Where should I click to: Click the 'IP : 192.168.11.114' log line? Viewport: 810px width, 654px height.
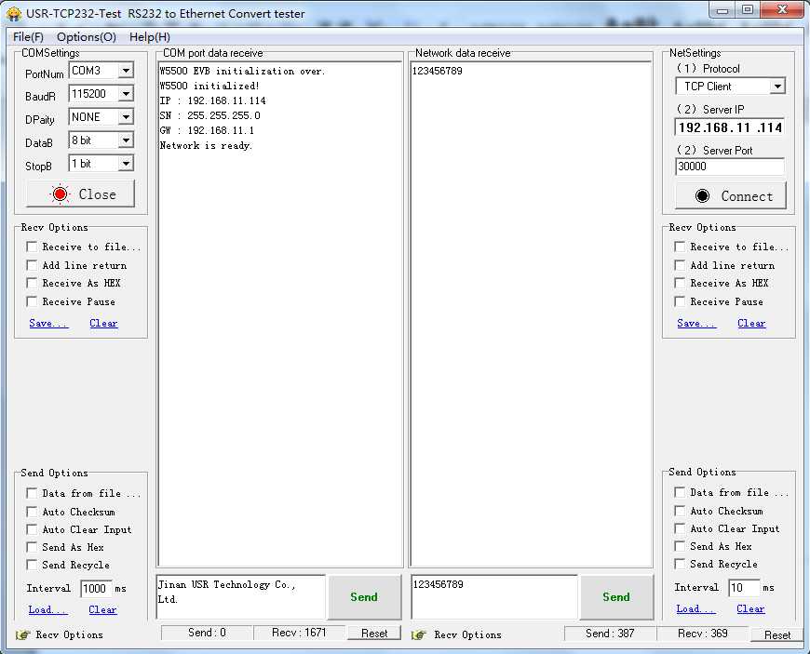pyautogui.click(x=213, y=100)
